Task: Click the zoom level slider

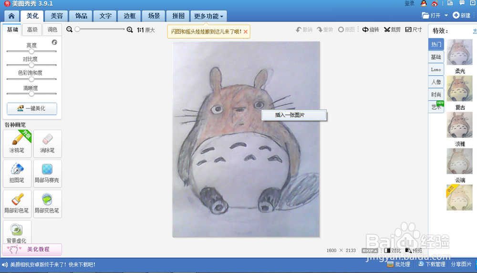Action: (x=100, y=29)
